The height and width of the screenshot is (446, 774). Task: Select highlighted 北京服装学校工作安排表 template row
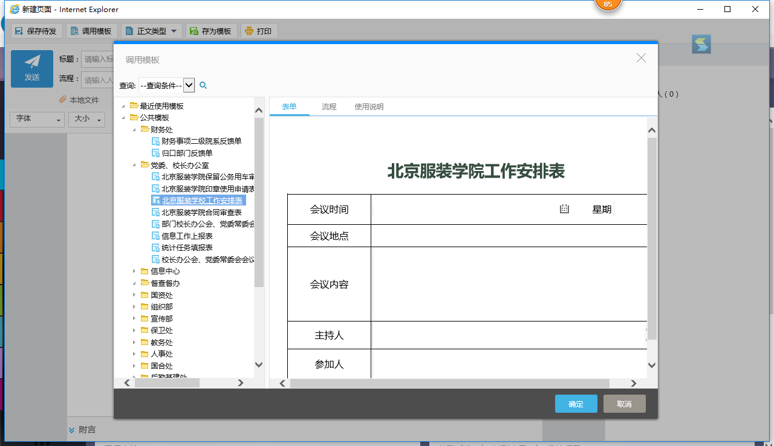click(x=198, y=200)
